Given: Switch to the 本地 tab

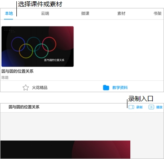Looking at the screenshot, I should pos(9,13).
